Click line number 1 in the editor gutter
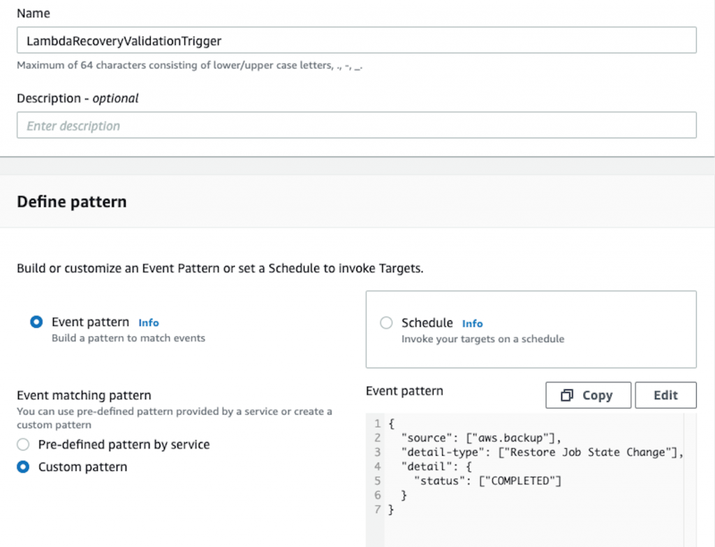 pos(377,423)
